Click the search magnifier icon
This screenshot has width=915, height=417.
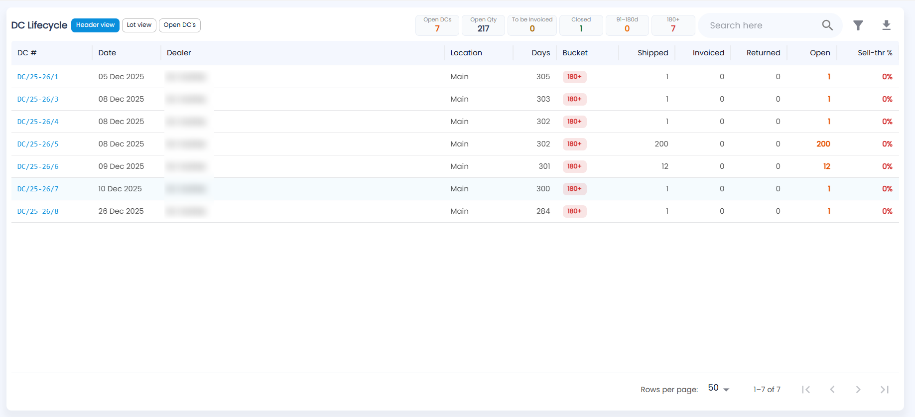point(827,25)
